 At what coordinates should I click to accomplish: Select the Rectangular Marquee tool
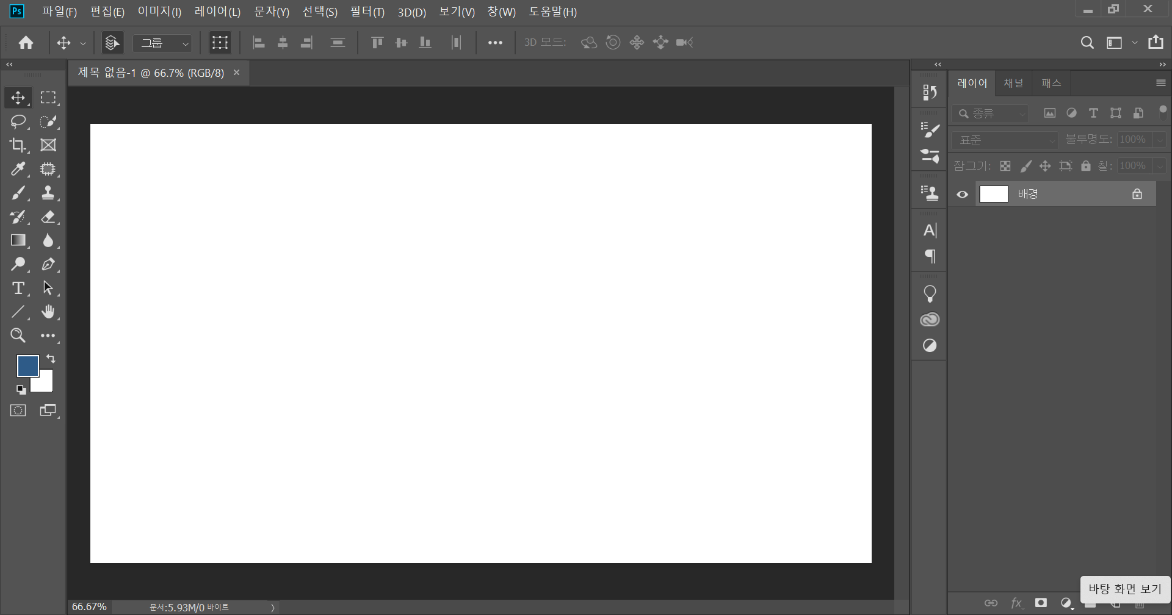pyautogui.click(x=48, y=98)
